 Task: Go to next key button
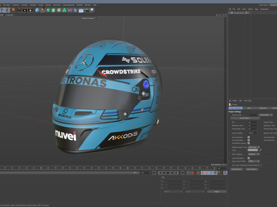[177, 173]
